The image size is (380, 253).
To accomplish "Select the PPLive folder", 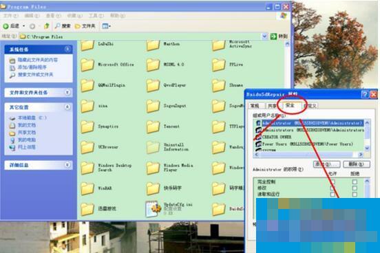I will 227,65.
